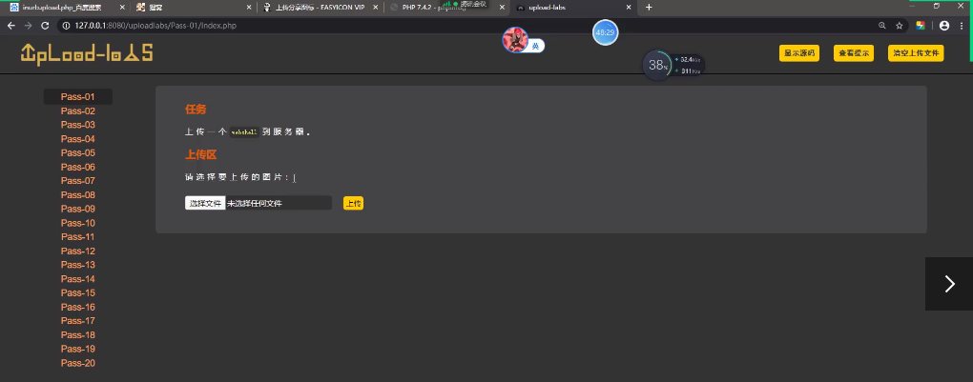Switch to the PHP 7.4.2 tab
The image size is (973, 382).
point(434,7)
